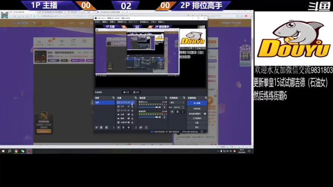Click the blue Stop Streaming button

[x=197, y=103]
